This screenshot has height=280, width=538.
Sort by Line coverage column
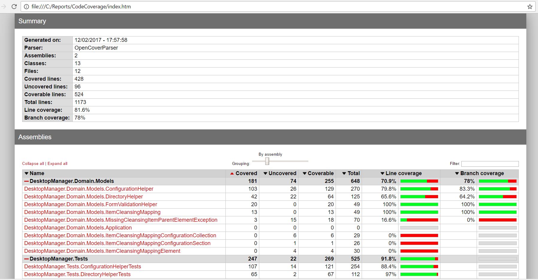pos(403,173)
